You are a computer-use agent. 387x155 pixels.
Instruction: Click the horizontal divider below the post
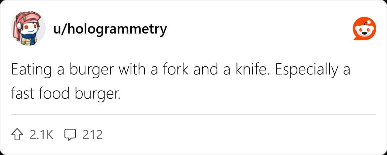[x=193, y=114]
